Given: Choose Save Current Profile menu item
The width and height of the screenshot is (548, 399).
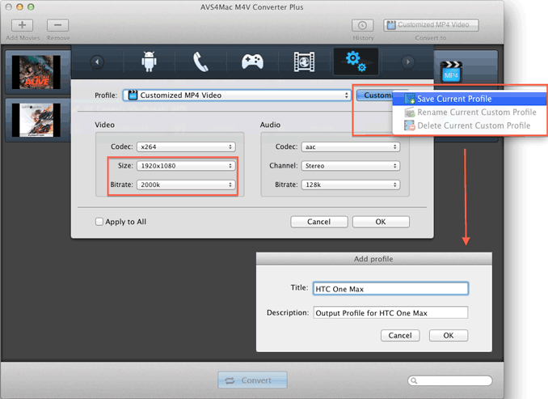Looking at the screenshot, I should pyautogui.click(x=470, y=99).
